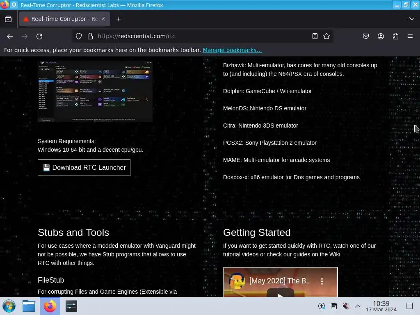Click the updates tray icon
This screenshot has height=315, width=420.
[x=322, y=306]
